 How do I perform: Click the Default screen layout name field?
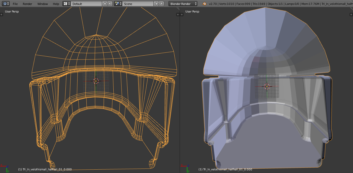pyautogui.click(x=86, y=4)
